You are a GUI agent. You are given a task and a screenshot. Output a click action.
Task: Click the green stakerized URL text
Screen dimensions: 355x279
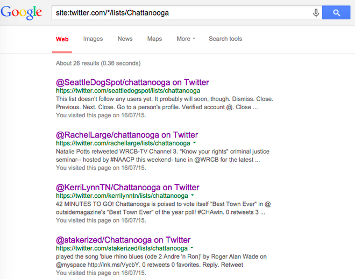pyautogui.click(x=122, y=248)
